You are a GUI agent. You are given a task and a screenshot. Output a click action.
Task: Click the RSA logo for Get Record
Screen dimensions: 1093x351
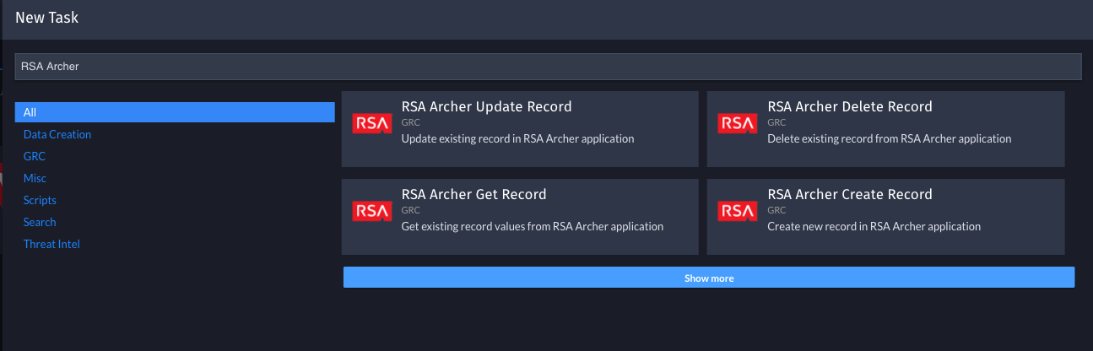(x=371, y=211)
